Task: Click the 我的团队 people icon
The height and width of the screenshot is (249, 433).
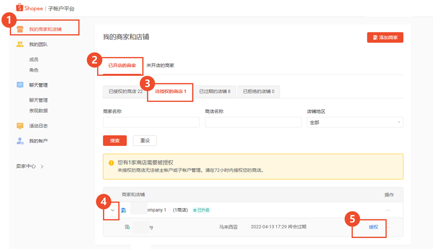Action: [20, 45]
